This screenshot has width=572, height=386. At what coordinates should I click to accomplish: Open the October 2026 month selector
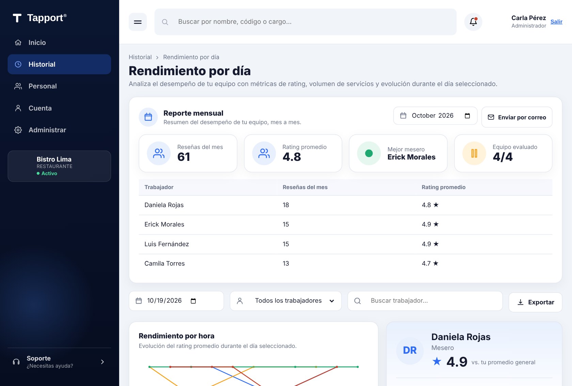[x=435, y=116]
